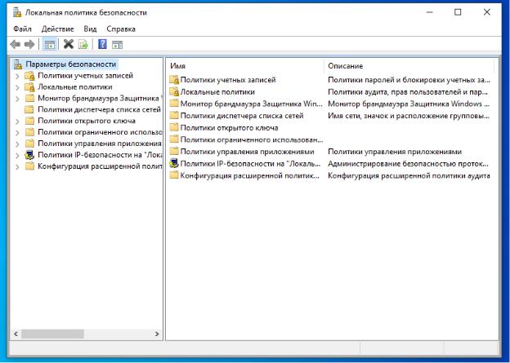
Task: Select Локальные политики list name
Action: point(217,92)
